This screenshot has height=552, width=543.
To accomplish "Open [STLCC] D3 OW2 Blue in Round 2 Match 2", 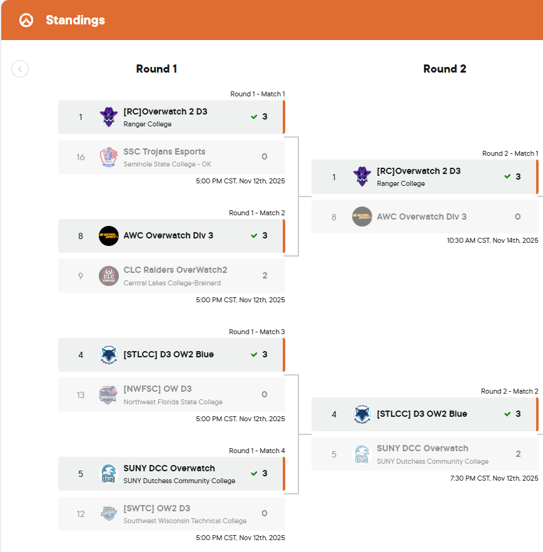I will pos(425,414).
